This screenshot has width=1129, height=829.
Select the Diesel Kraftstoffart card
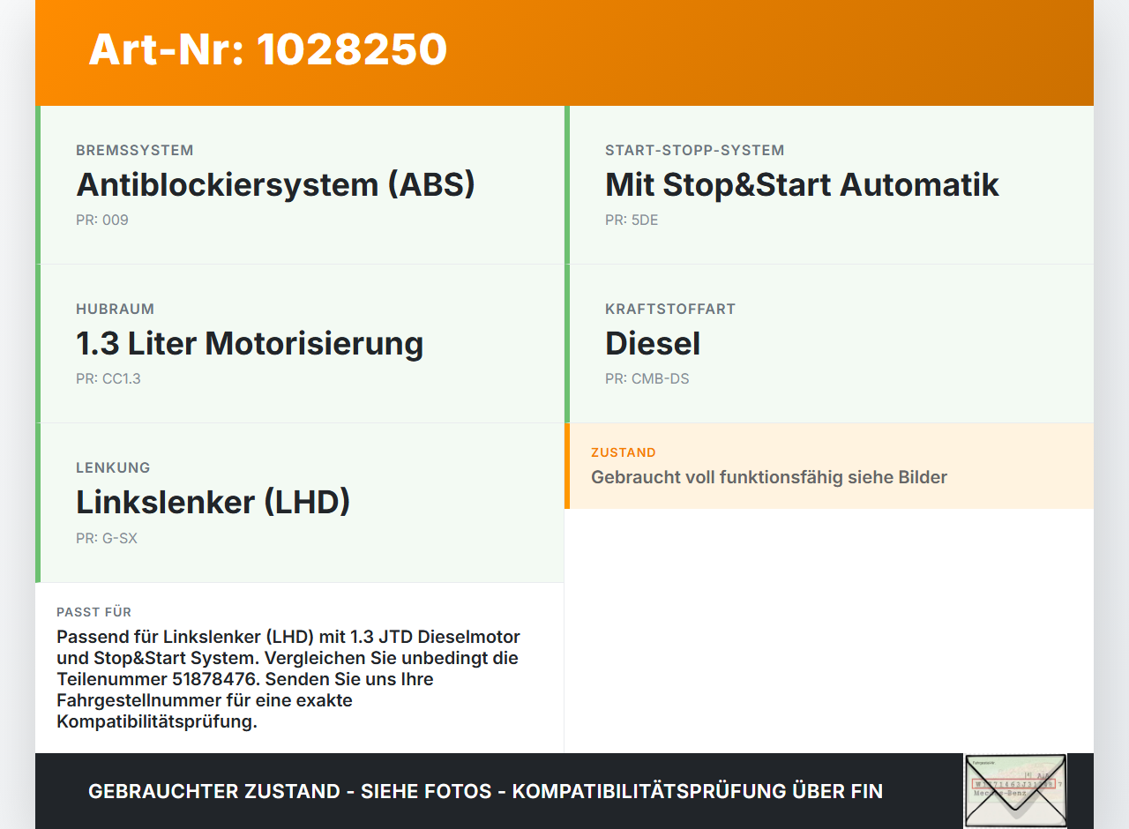[x=829, y=344]
